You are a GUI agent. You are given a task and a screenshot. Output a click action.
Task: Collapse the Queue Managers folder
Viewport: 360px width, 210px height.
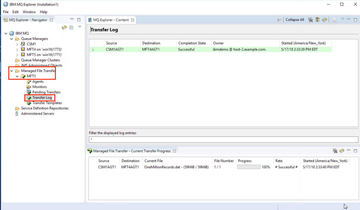coord(12,39)
